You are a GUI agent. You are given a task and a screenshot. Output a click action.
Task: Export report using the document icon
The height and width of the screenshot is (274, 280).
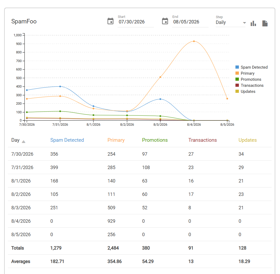click(265, 23)
